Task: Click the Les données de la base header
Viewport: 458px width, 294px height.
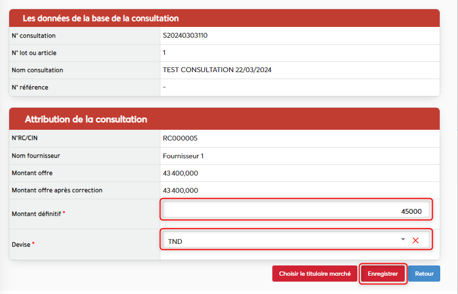Action: (x=101, y=18)
